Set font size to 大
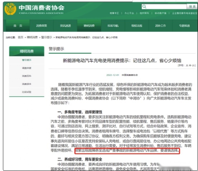This screenshot has height=171, width=198. click(187, 65)
